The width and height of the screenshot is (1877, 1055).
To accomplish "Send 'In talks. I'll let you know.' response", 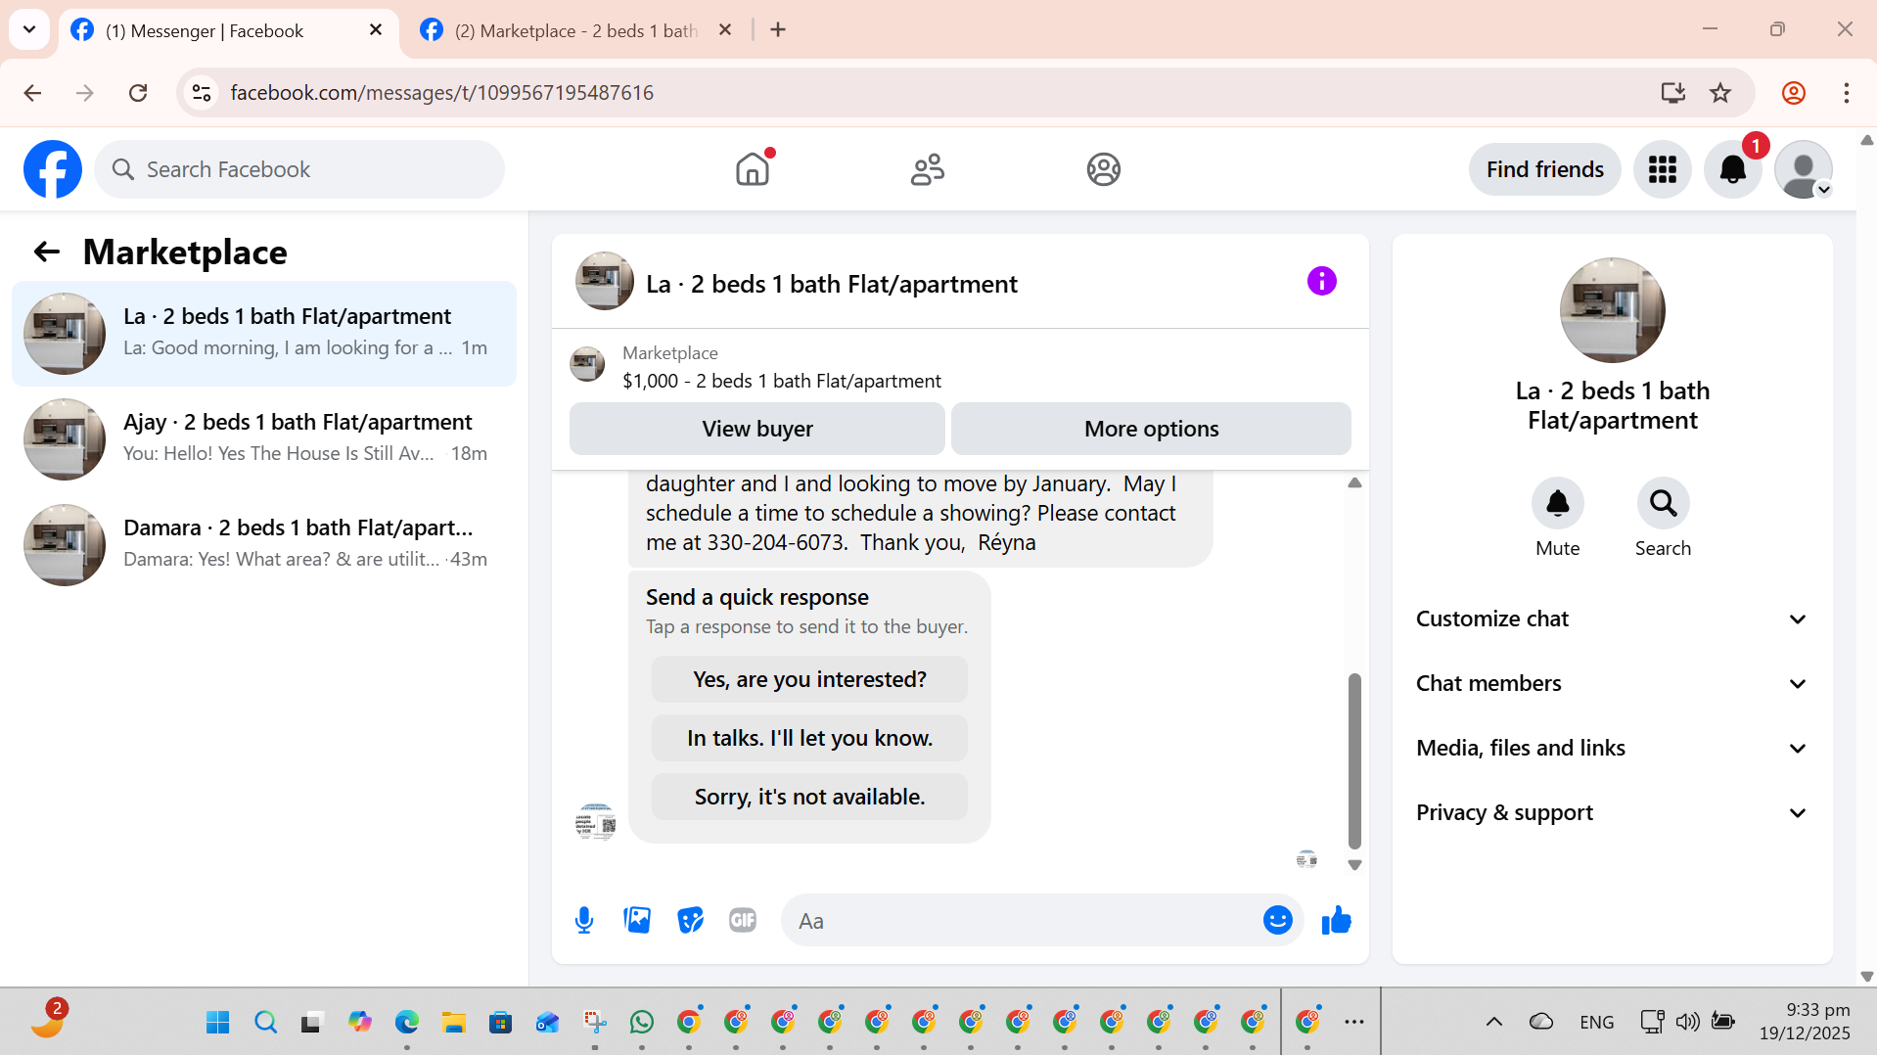I will [x=809, y=738].
